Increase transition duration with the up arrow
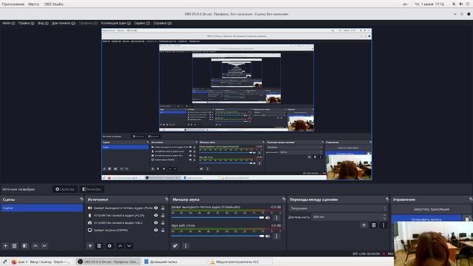473x266 pixels. tap(384, 215)
